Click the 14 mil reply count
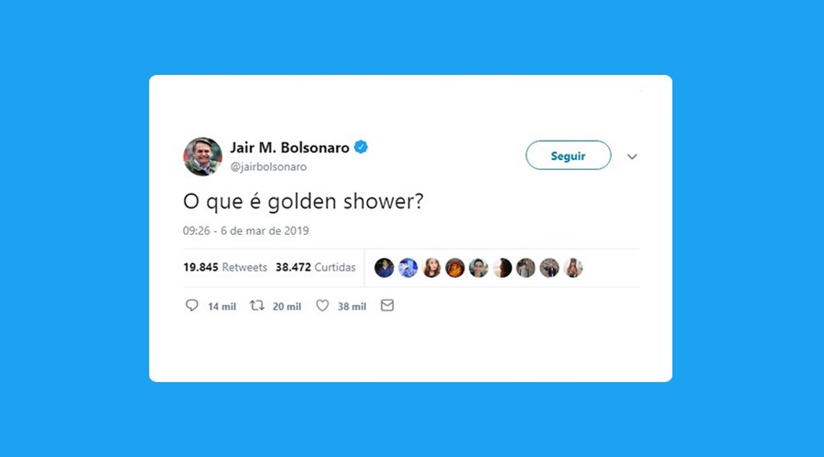The height and width of the screenshot is (457, 824). point(222,306)
